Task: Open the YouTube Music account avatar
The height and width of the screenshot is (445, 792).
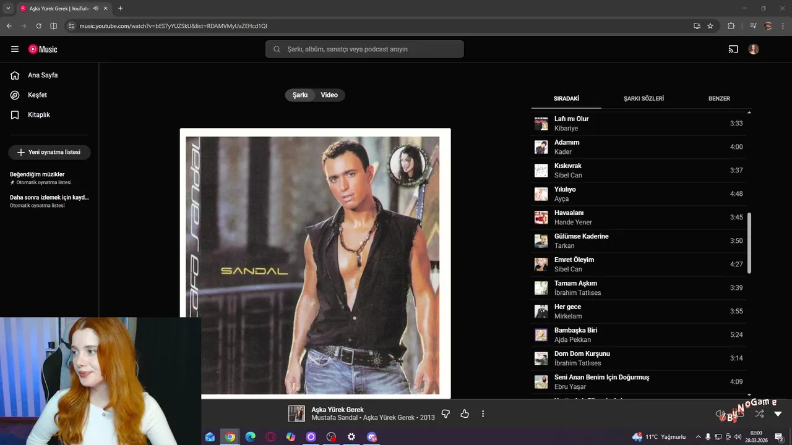Action: pyautogui.click(x=754, y=49)
